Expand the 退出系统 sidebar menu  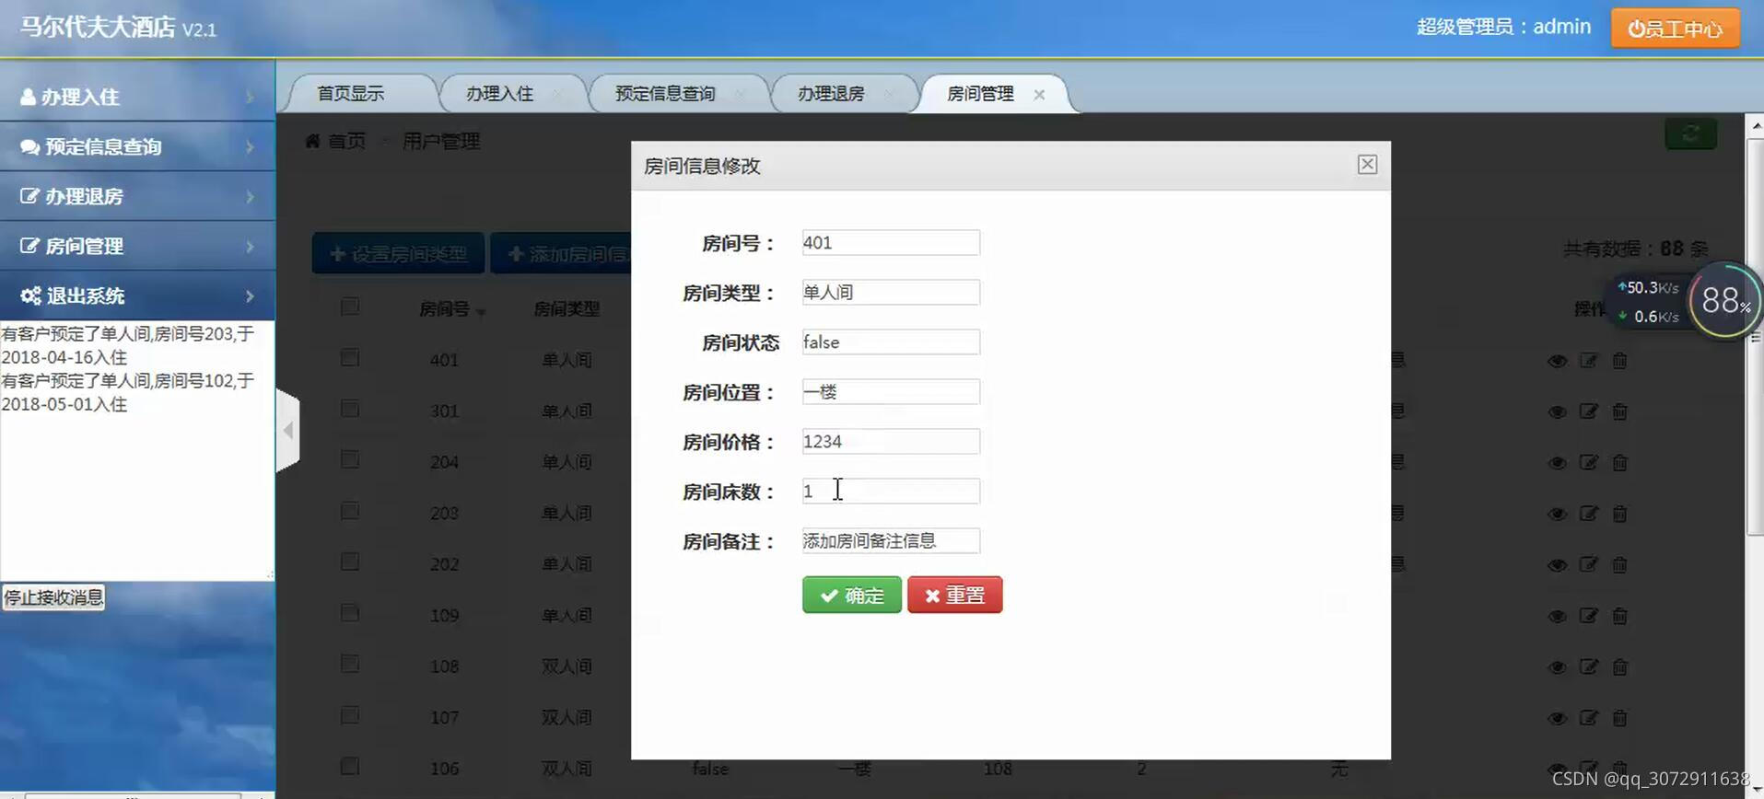(137, 295)
